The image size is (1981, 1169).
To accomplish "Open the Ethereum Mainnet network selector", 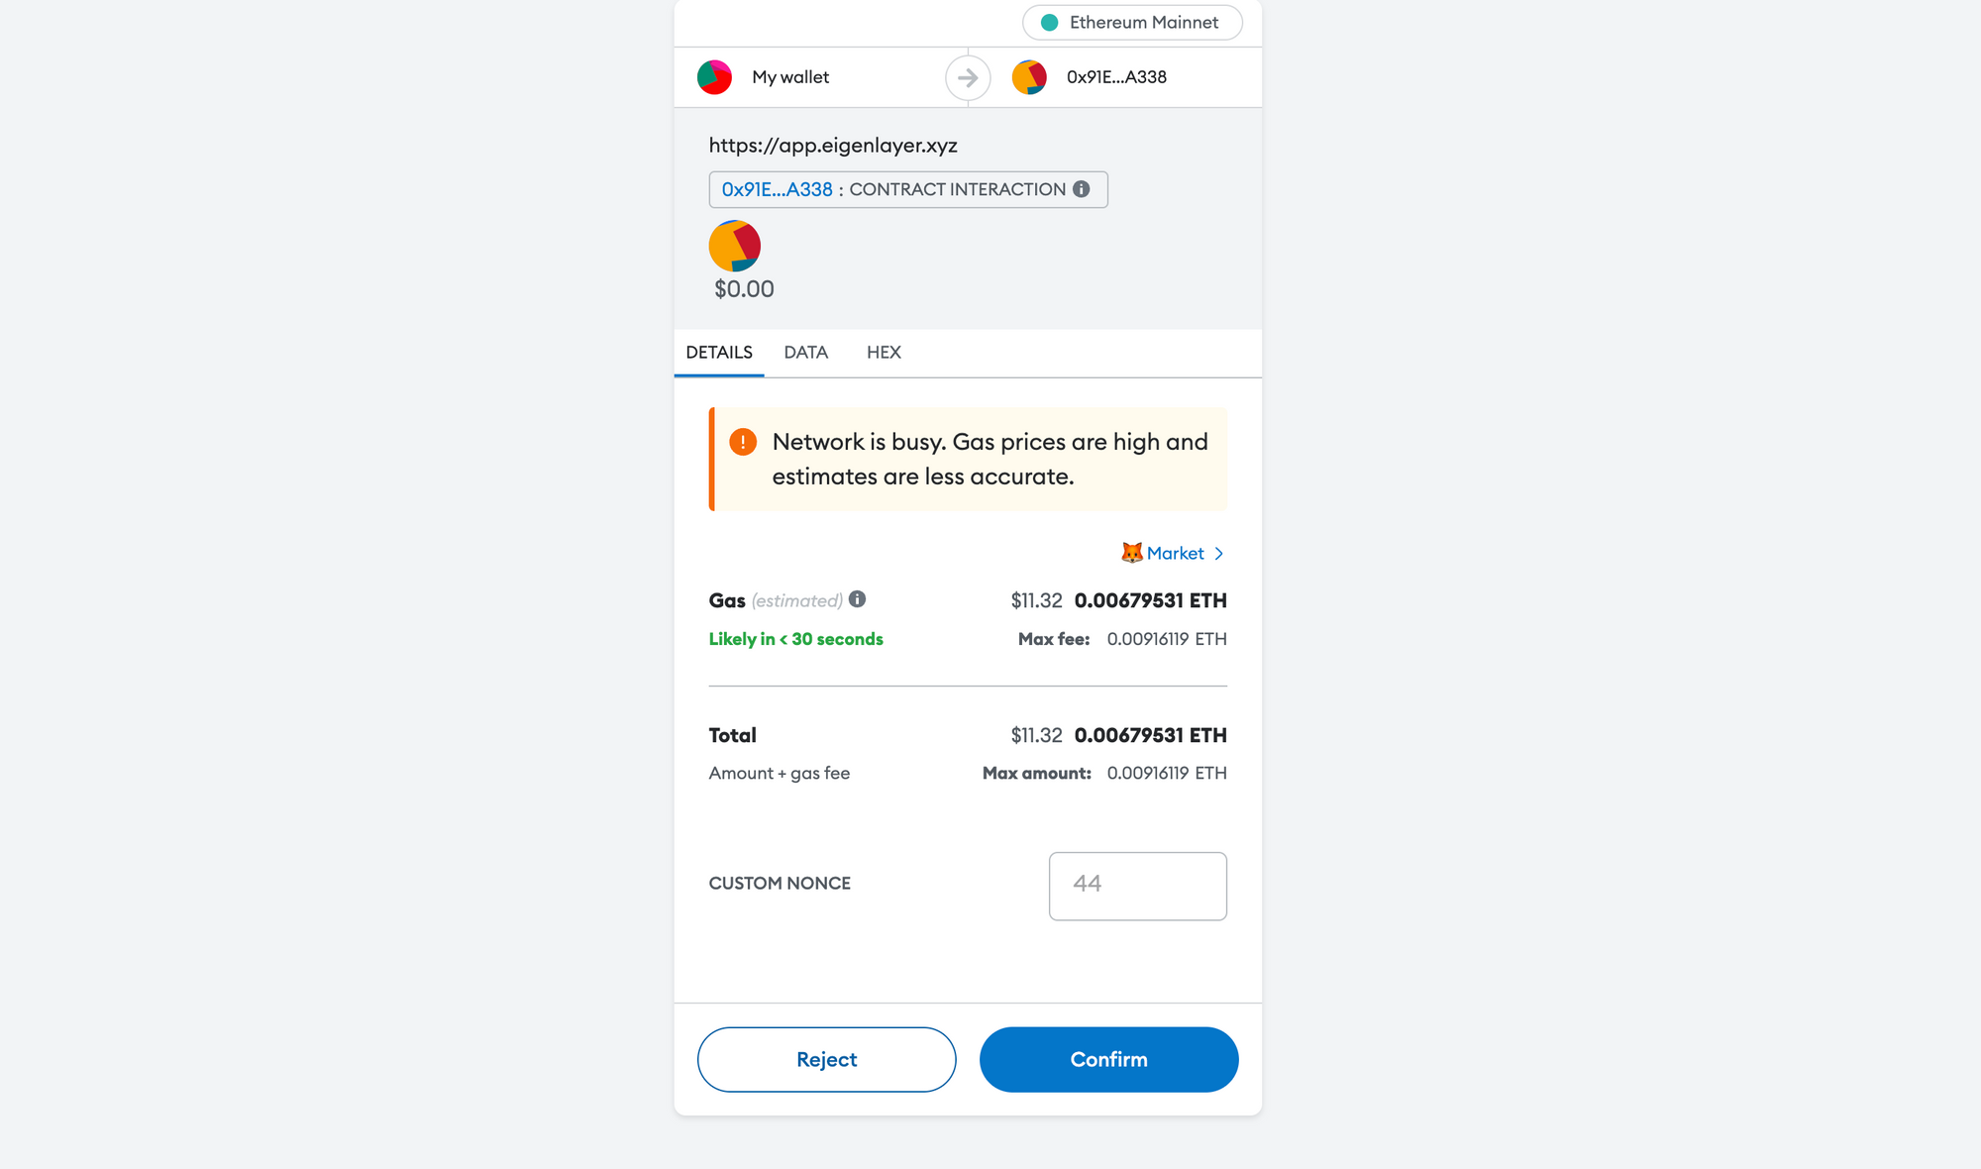I will 1132,23.
